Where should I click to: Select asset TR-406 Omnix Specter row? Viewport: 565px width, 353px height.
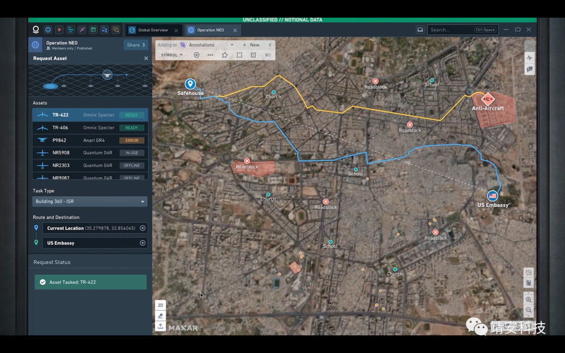(90, 128)
